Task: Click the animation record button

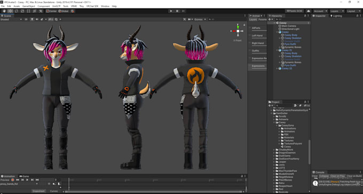Action: coord(12,180)
